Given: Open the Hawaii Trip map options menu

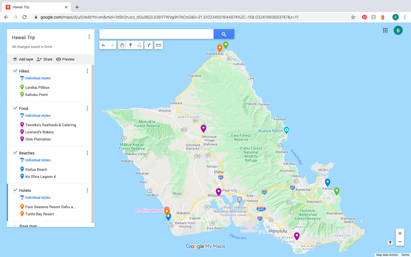Looking at the screenshot, I should click(x=89, y=37).
